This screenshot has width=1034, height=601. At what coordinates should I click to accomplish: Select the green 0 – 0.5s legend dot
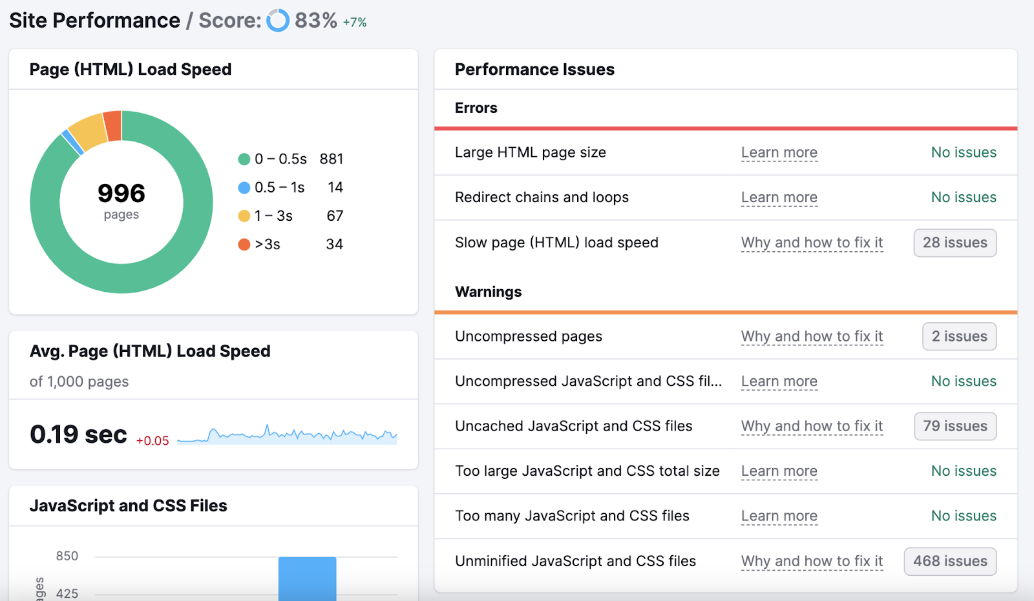[x=244, y=159]
